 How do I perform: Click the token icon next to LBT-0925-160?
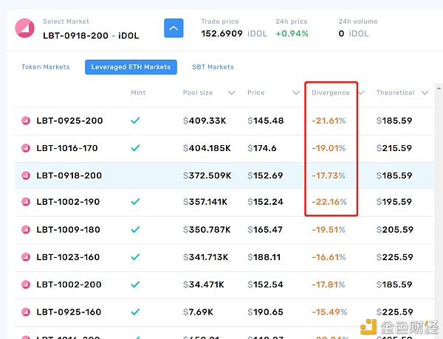pos(27,312)
